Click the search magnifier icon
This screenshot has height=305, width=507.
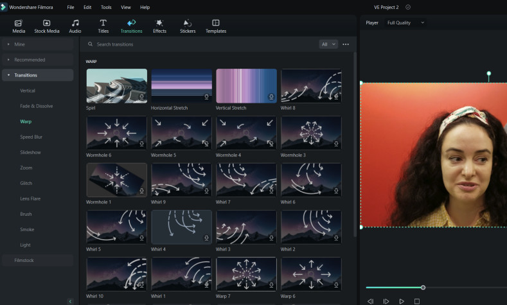(90, 44)
